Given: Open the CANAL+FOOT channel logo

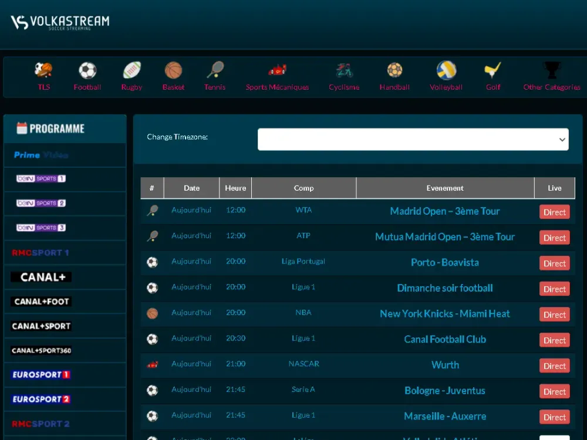Looking at the screenshot, I should [41, 302].
